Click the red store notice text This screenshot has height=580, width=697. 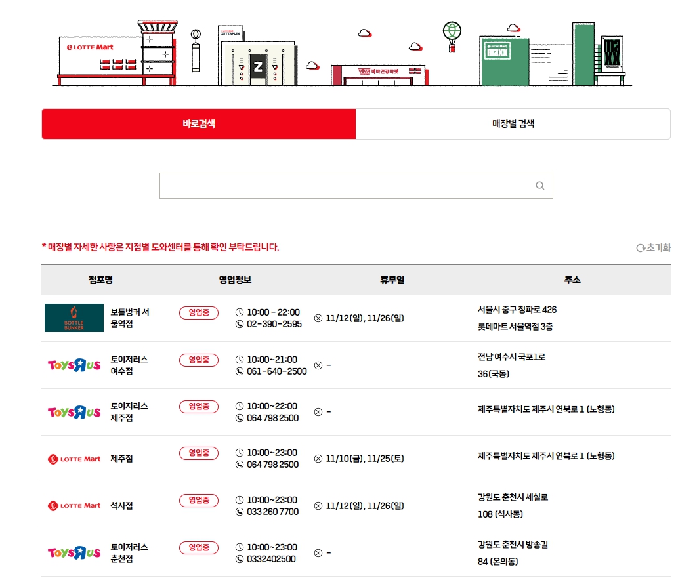tap(161, 247)
